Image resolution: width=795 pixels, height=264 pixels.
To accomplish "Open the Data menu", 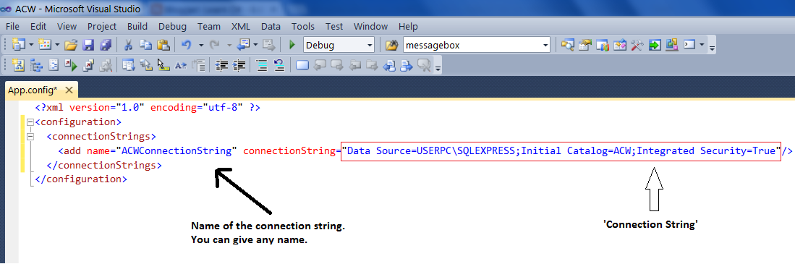I will click(x=271, y=26).
